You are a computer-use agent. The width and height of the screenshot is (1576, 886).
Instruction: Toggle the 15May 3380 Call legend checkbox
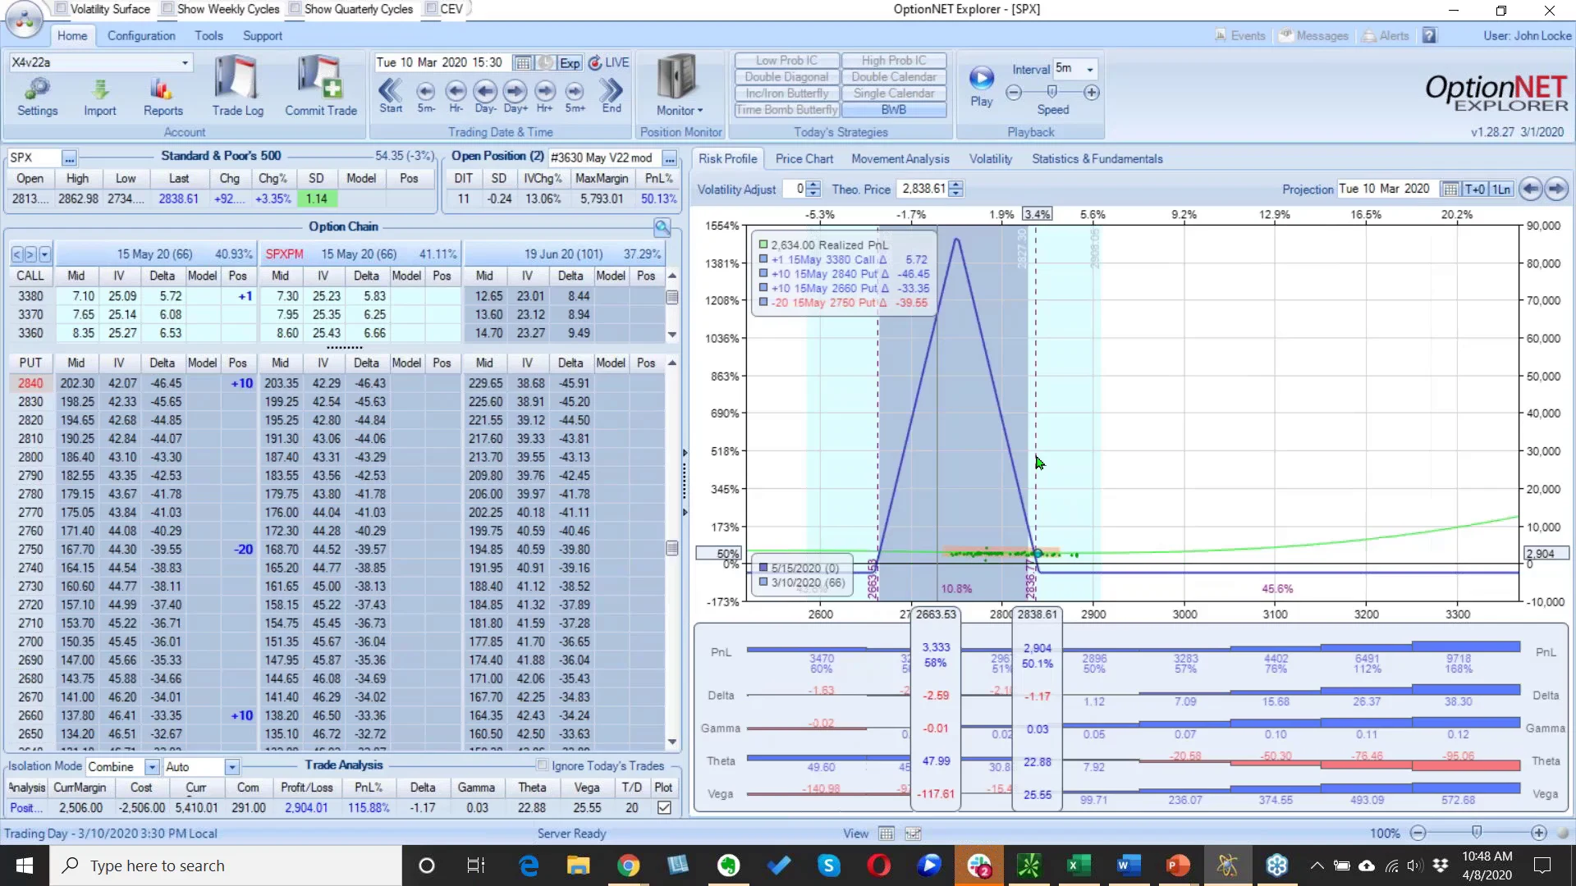point(763,259)
